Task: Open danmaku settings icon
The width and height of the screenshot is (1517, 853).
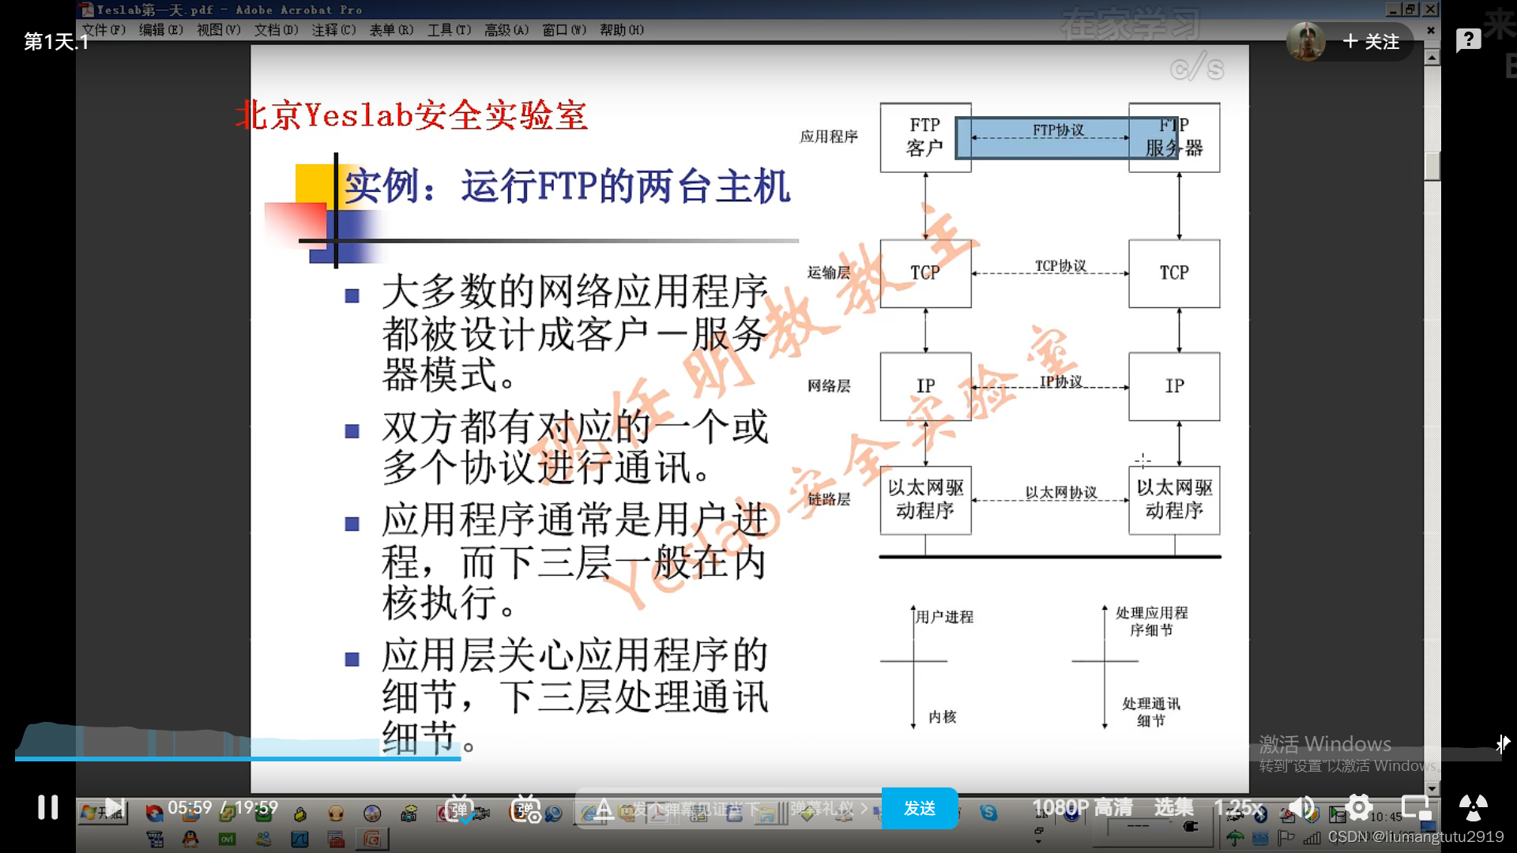Action: (525, 809)
